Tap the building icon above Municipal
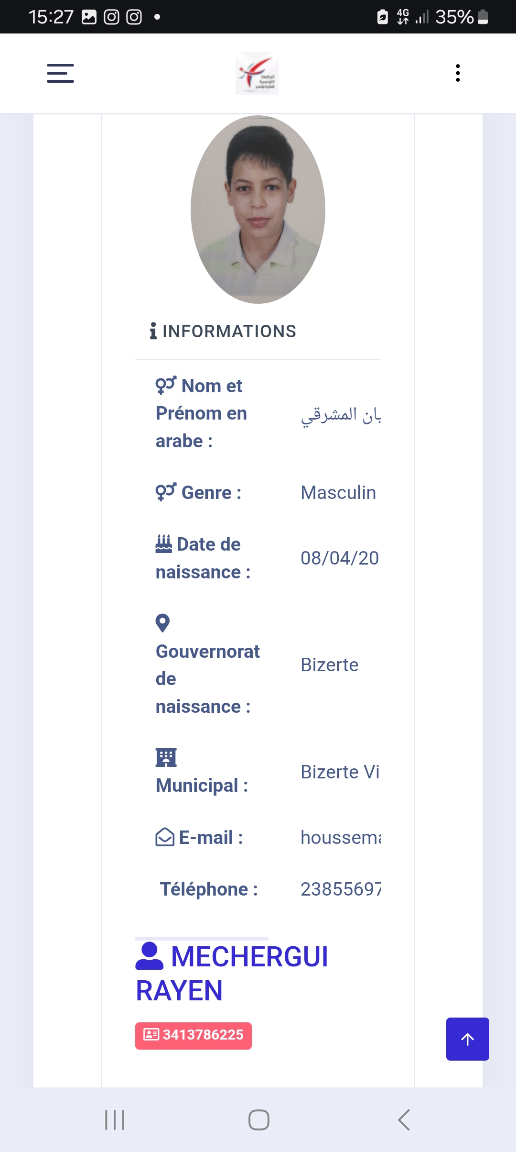This screenshot has width=516, height=1152. pos(166,757)
